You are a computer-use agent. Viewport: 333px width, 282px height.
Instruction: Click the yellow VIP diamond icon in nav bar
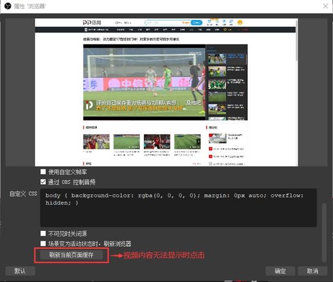(x=225, y=30)
